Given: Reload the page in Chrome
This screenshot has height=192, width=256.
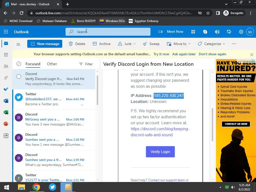Looking at the screenshot, I should pos(21,13).
